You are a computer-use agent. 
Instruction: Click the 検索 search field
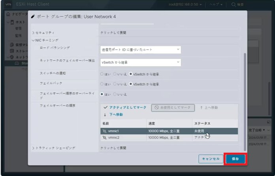241,4
